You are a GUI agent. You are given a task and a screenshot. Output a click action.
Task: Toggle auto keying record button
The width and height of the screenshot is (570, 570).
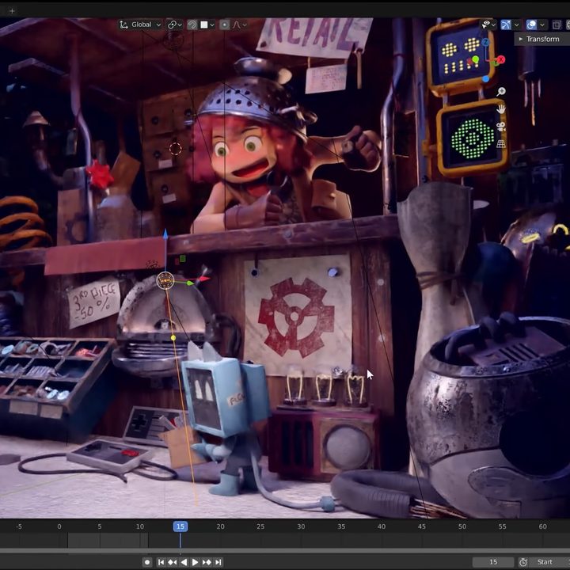(x=147, y=562)
